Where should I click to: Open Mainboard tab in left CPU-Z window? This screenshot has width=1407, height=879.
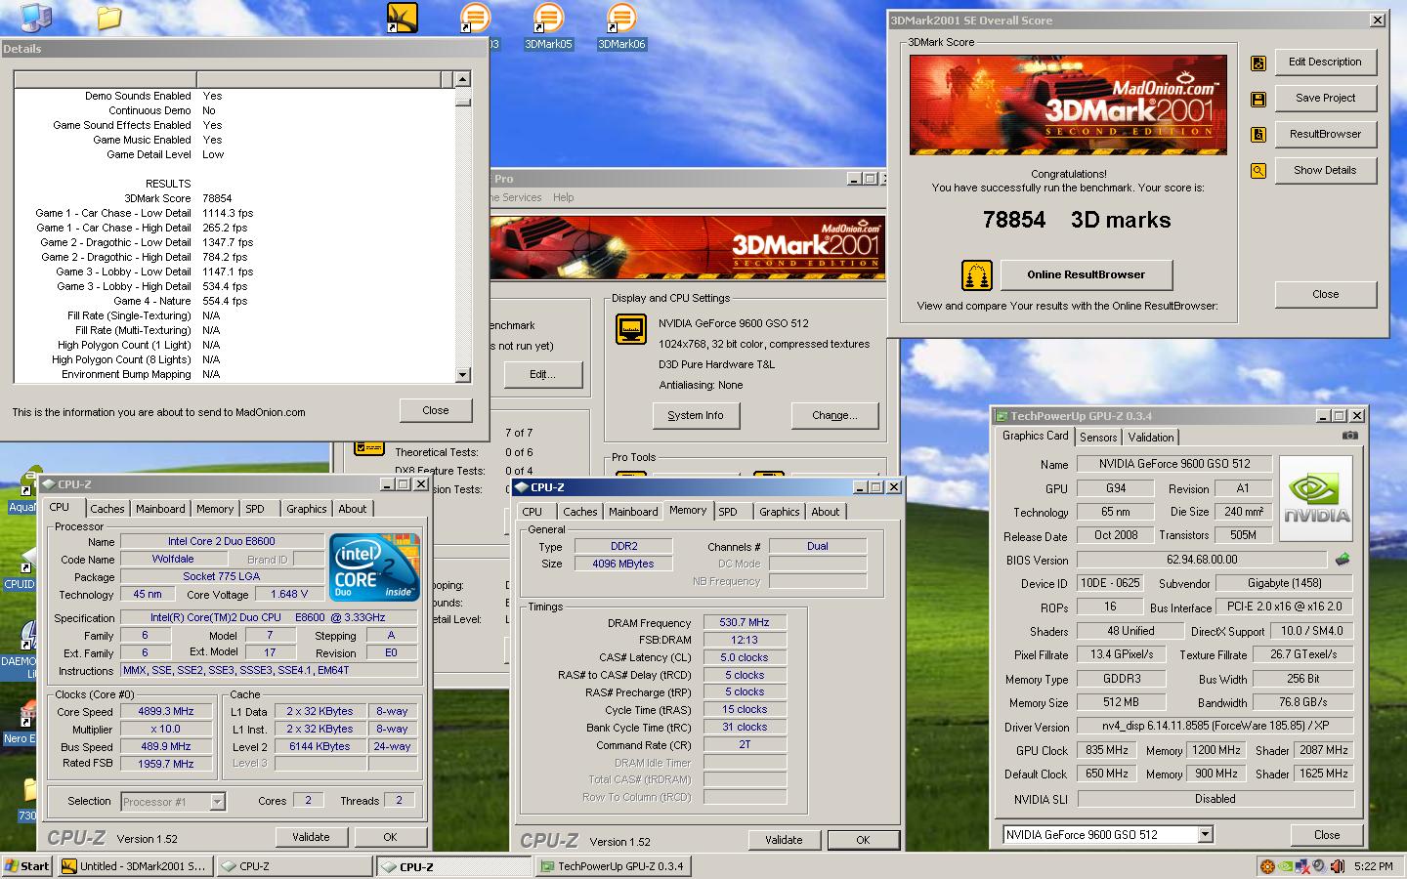click(160, 509)
